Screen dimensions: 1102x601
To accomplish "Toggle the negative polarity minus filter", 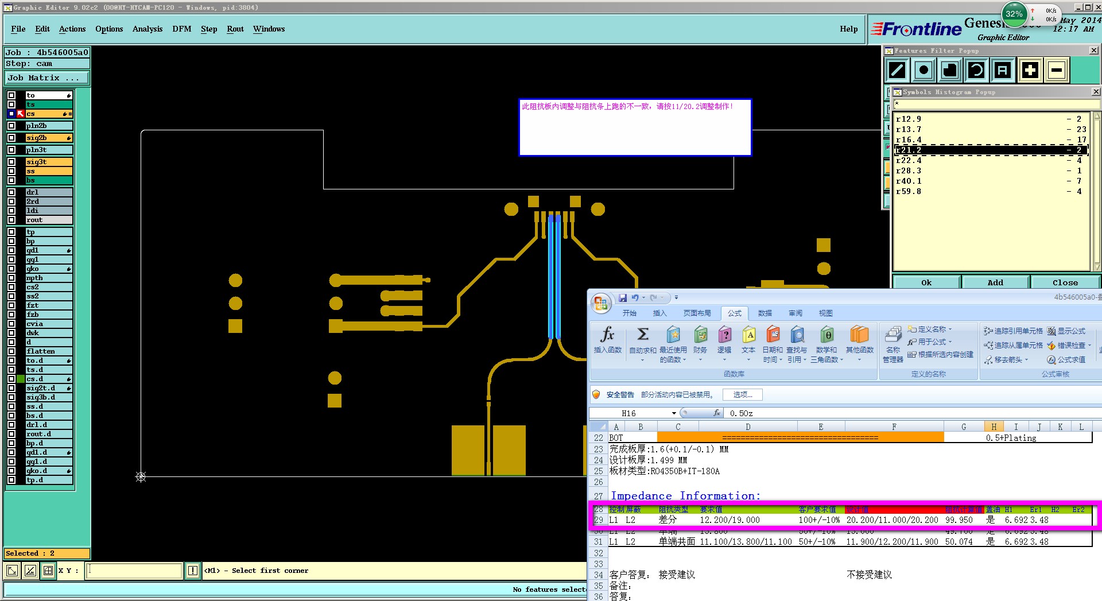I will [1057, 71].
